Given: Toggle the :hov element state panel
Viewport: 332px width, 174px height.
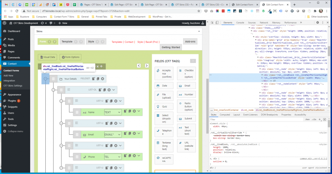Looking at the screenshot, I should [x=307, y=119].
